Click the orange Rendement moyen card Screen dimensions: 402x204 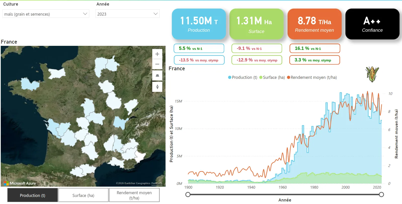click(x=314, y=24)
